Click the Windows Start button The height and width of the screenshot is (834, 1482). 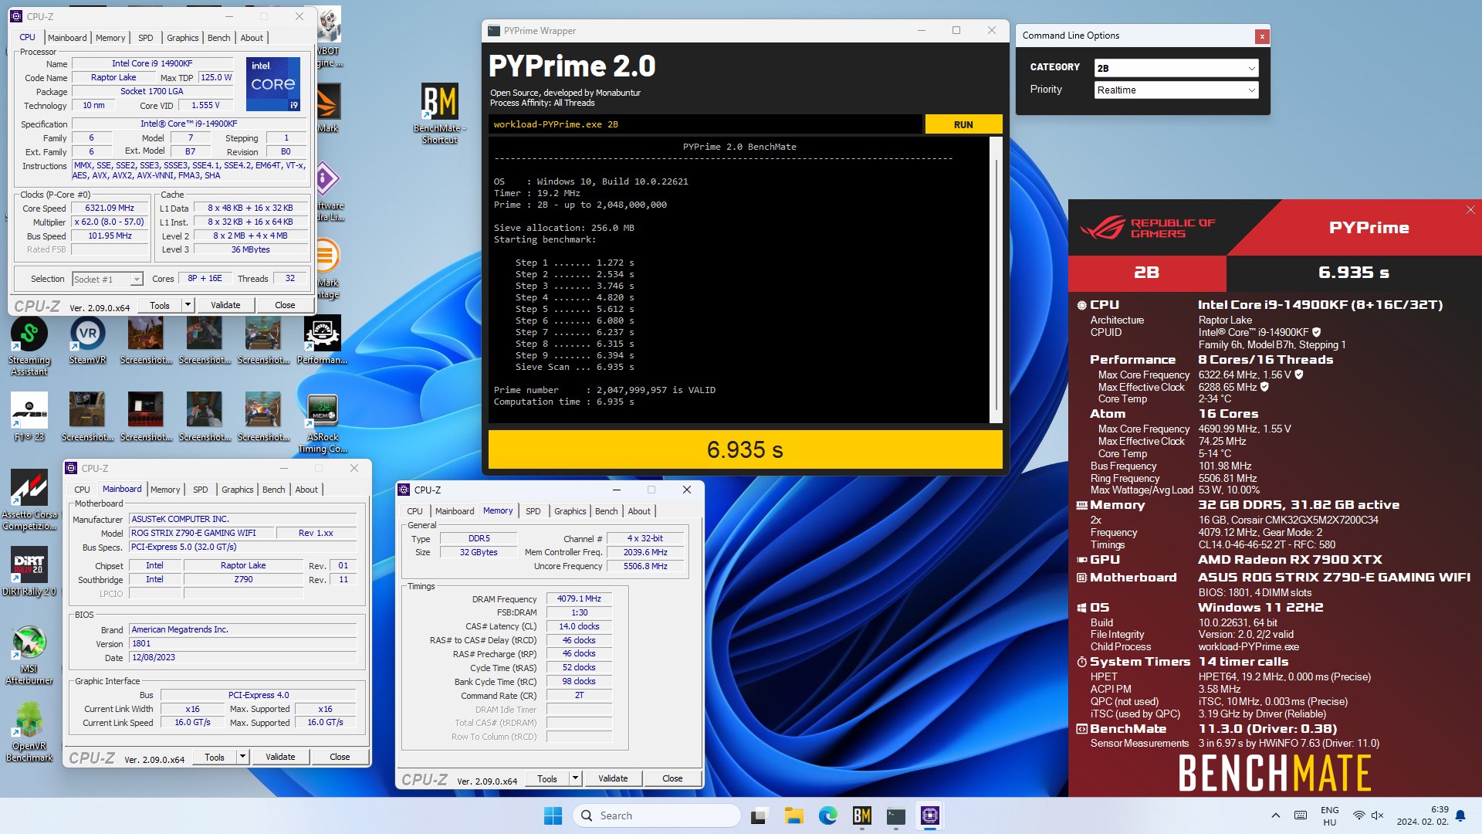(x=553, y=815)
